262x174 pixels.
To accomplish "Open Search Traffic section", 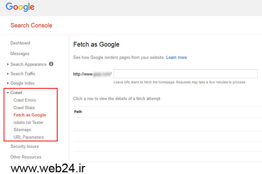I will (23, 74).
